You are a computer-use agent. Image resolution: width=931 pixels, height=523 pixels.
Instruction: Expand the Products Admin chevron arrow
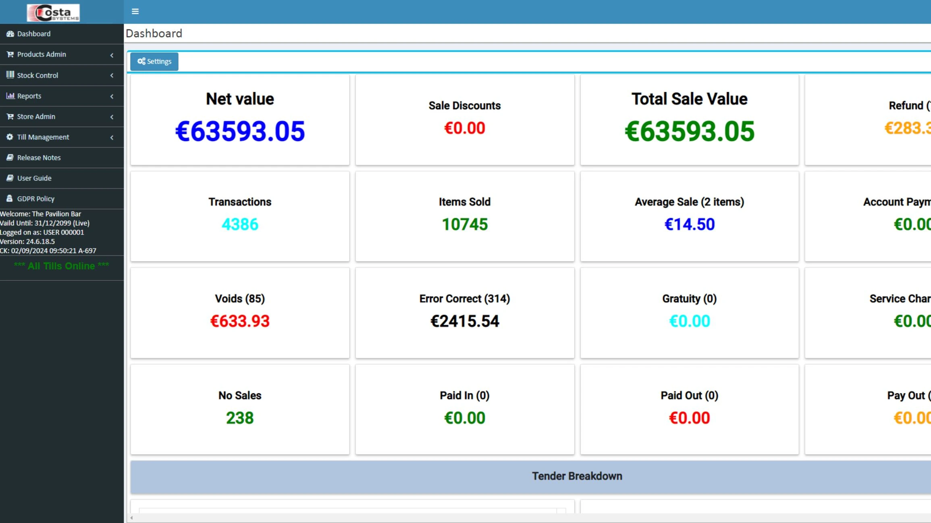click(x=112, y=55)
